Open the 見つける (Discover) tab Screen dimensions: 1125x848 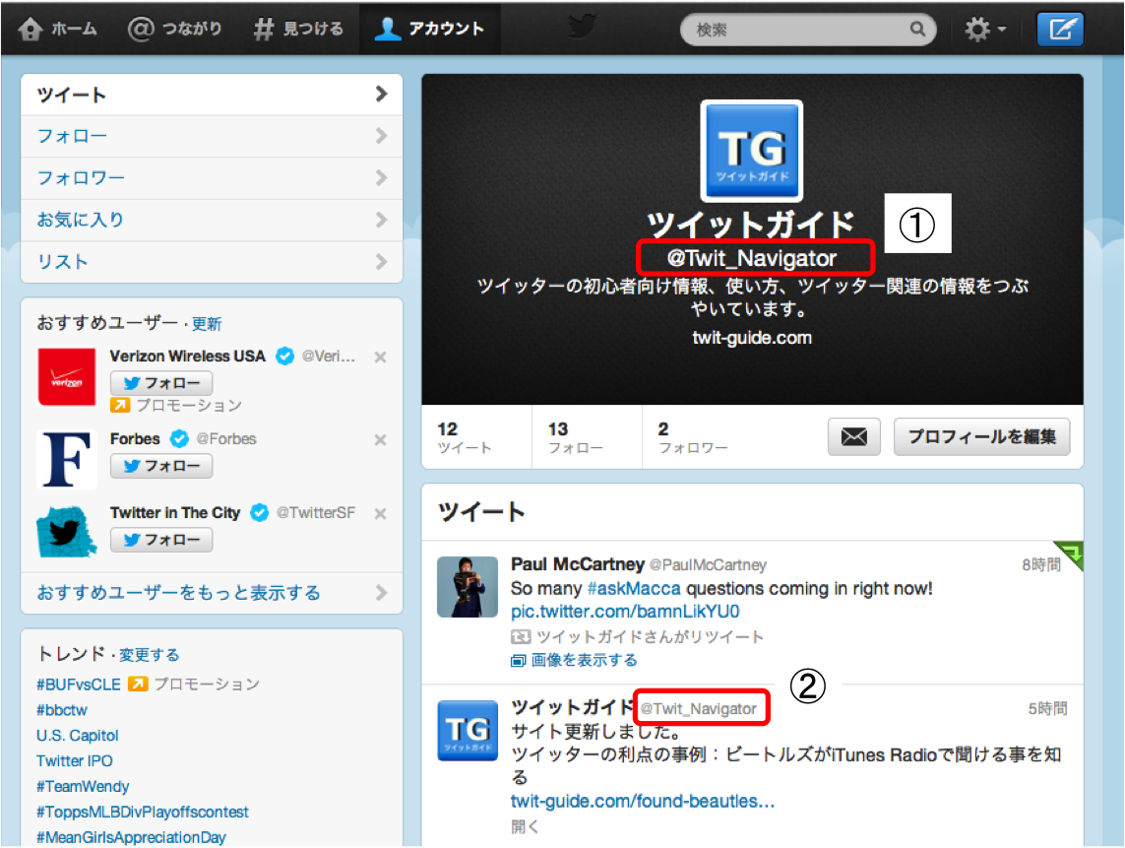tap(298, 29)
